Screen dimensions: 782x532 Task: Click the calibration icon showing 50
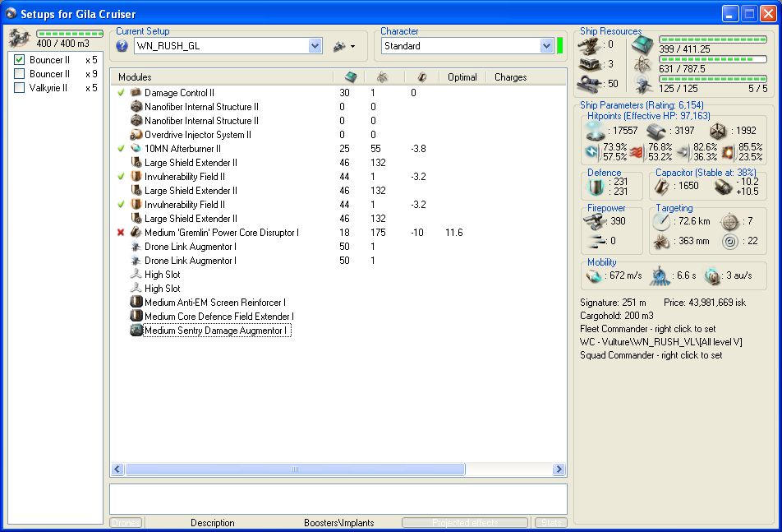[x=588, y=84]
